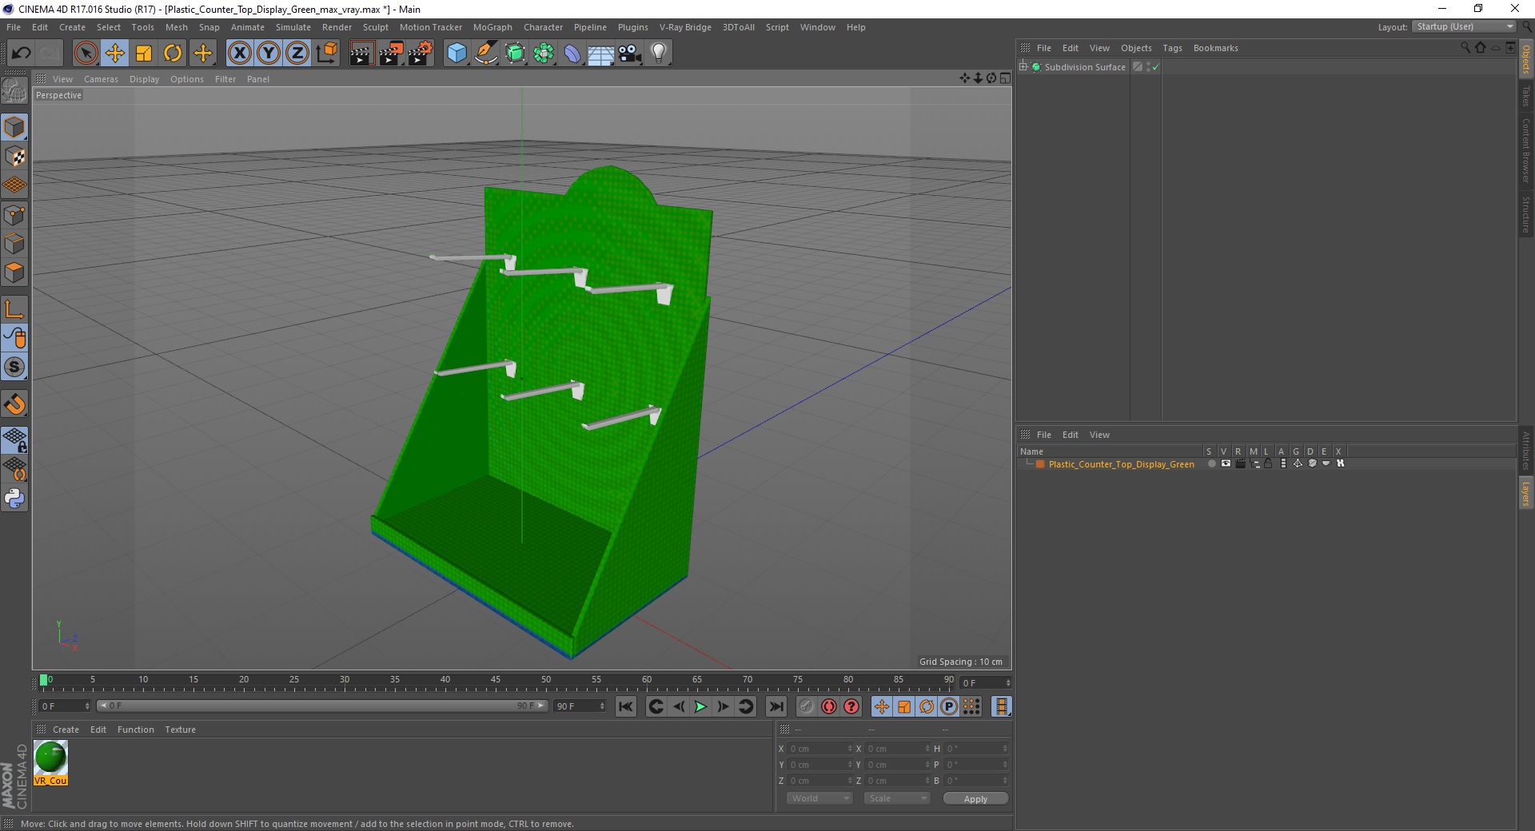Click the Apply button
The image size is (1535, 831).
pyautogui.click(x=975, y=799)
